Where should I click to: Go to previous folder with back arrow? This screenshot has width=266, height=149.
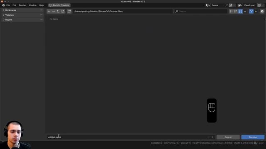pos(49,11)
